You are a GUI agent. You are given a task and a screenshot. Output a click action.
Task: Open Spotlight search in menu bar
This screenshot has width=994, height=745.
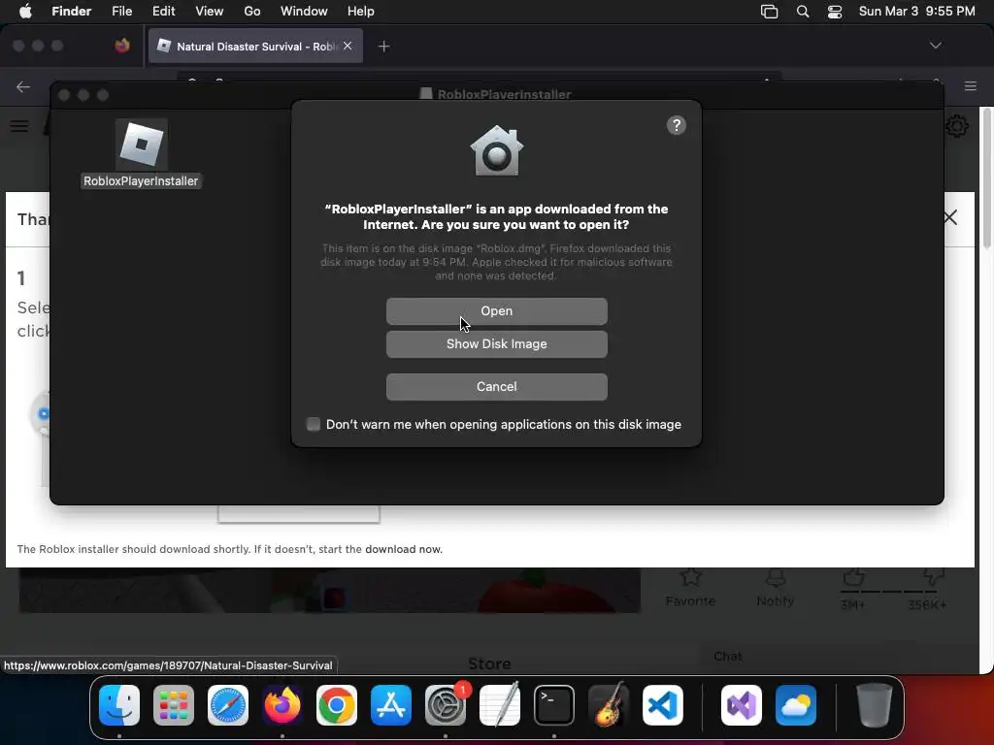(x=803, y=12)
